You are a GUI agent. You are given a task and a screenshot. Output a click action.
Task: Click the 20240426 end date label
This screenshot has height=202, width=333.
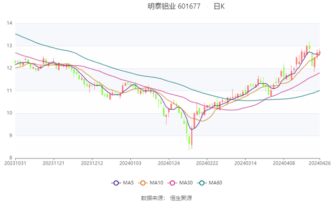[320, 163]
